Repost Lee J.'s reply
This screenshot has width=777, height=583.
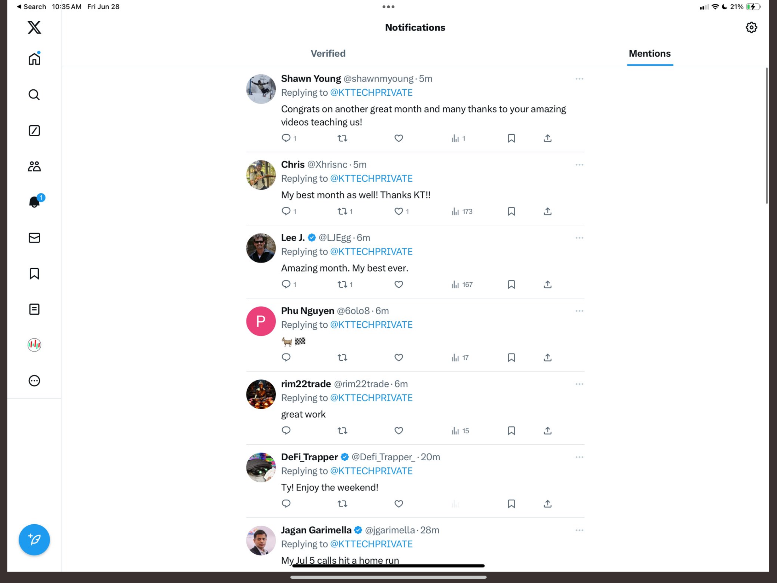pos(342,284)
